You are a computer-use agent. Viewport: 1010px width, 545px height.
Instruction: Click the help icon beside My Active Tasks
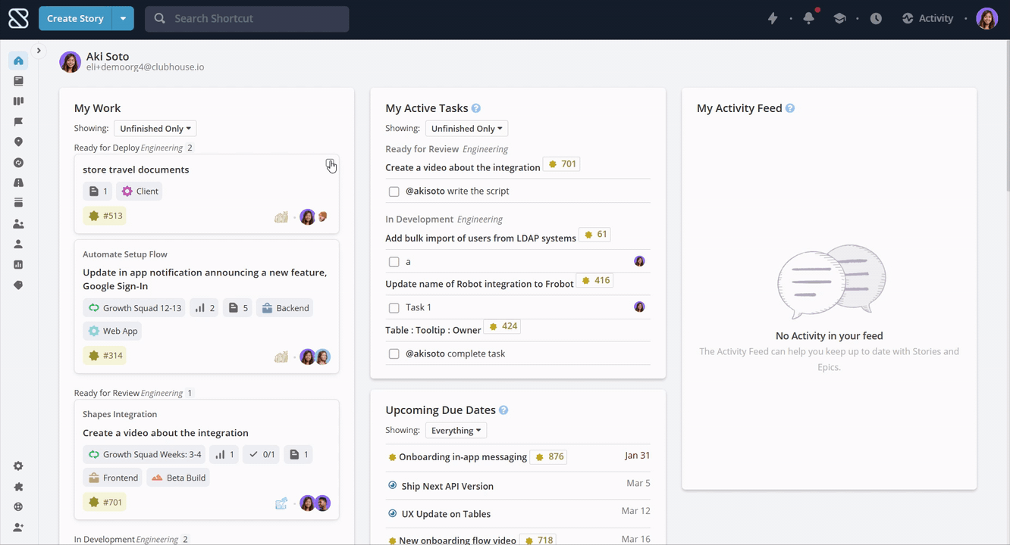coord(475,108)
